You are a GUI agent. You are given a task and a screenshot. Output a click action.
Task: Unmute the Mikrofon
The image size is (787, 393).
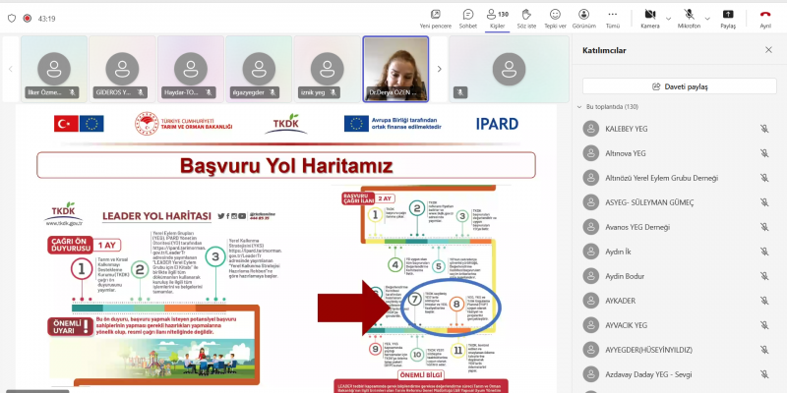click(x=689, y=19)
